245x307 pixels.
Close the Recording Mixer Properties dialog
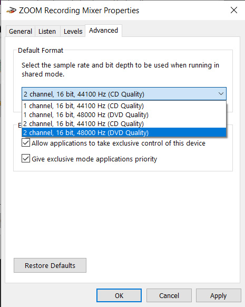pyautogui.click(x=233, y=10)
